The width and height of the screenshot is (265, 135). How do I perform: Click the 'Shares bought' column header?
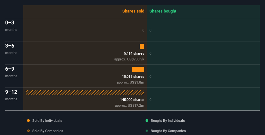coord(163,11)
